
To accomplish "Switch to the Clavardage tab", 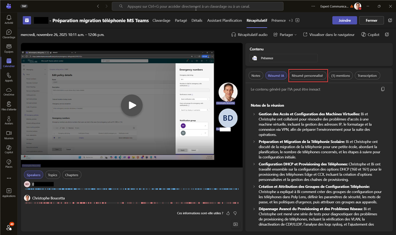I will point(161,21).
